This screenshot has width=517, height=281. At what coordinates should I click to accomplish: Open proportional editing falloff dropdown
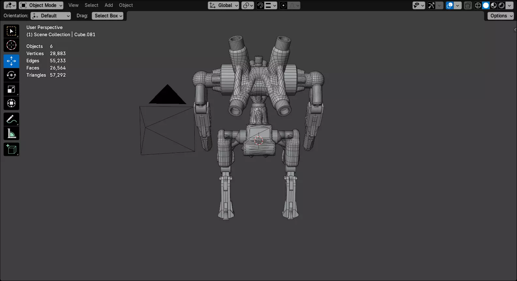294,5
